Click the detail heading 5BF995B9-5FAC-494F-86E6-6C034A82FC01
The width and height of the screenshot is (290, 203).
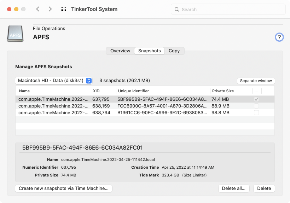(x=82, y=148)
